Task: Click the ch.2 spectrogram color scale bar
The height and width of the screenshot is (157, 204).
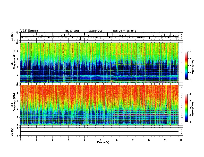Action: [186, 108]
